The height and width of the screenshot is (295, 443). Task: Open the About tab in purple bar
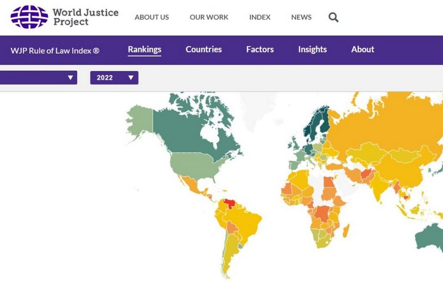[363, 50]
